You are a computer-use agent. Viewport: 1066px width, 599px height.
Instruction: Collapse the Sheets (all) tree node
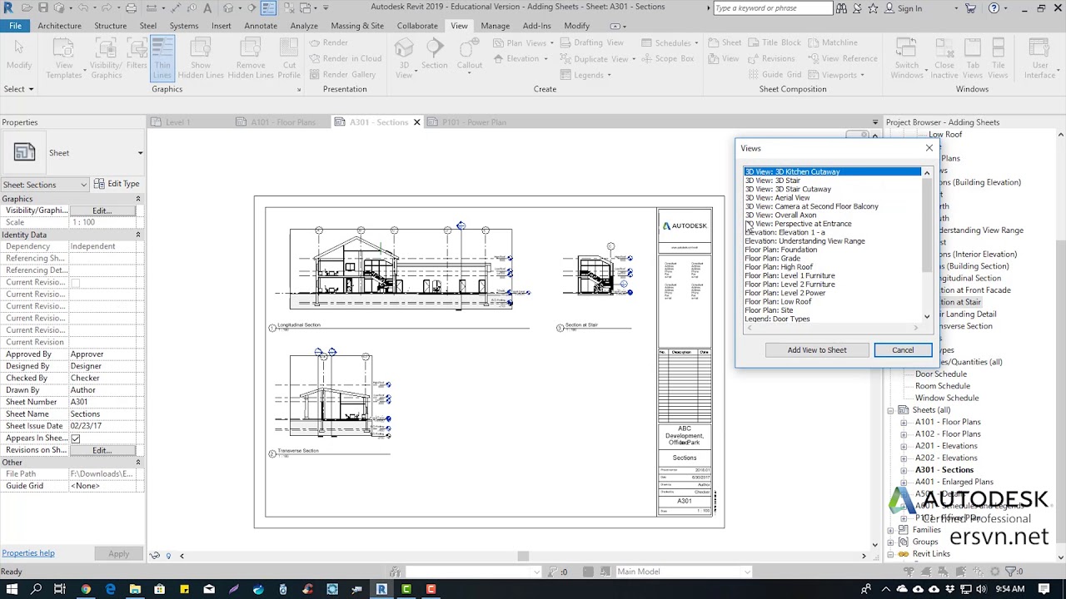pyautogui.click(x=890, y=410)
